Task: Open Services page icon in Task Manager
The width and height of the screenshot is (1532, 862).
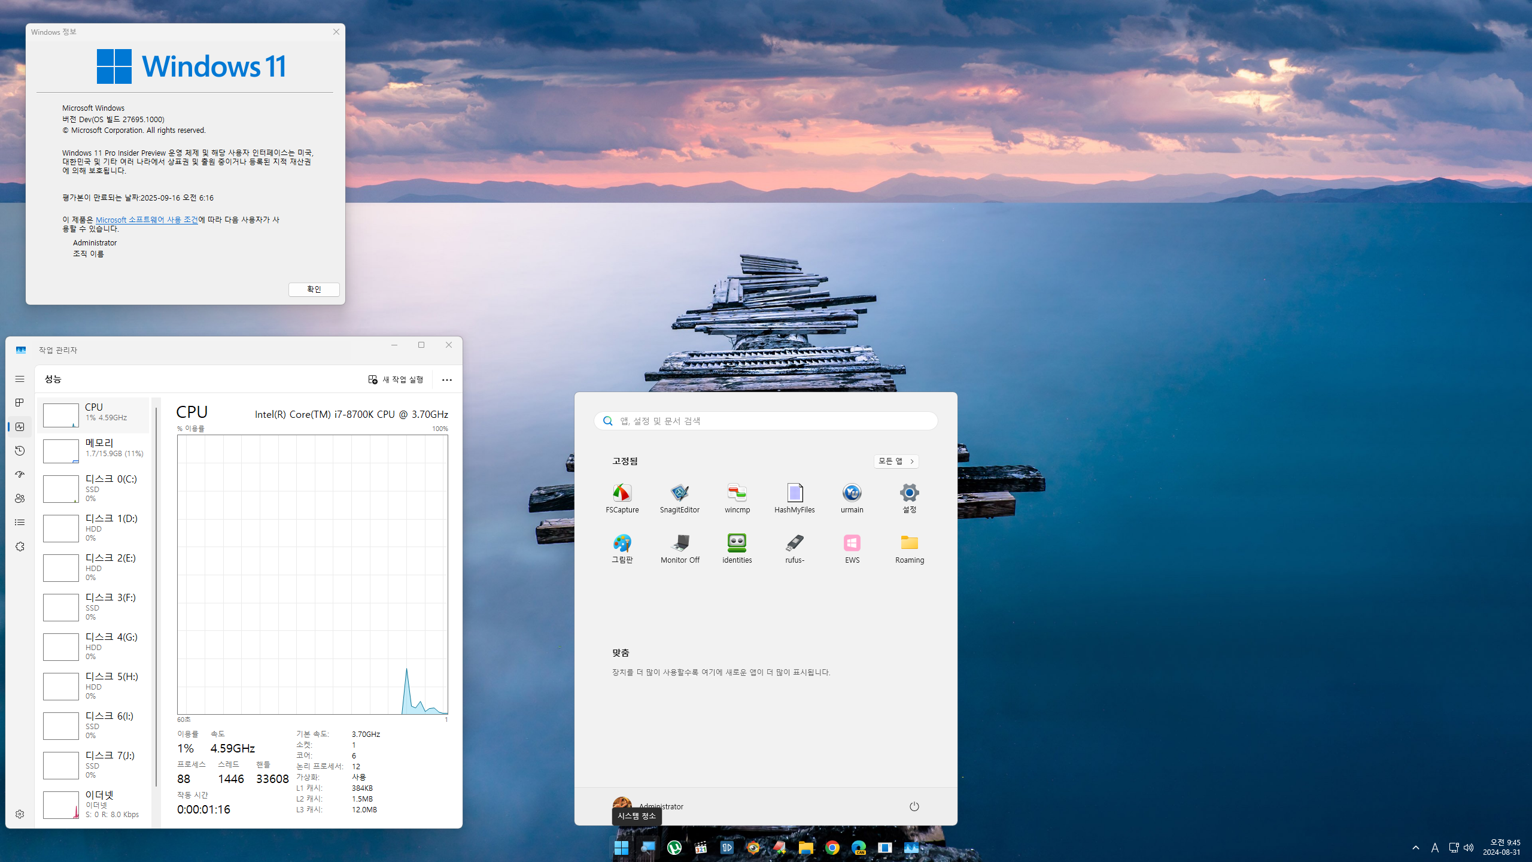Action: pyautogui.click(x=20, y=547)
